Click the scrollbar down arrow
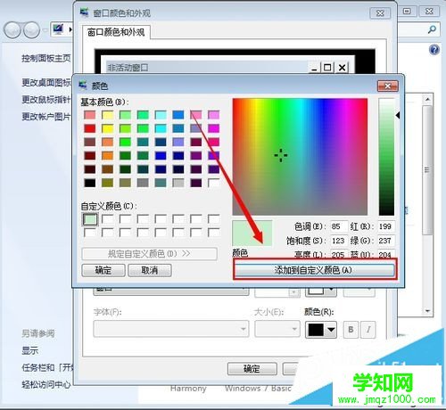 pyautogui.click(x=427, y=311)
